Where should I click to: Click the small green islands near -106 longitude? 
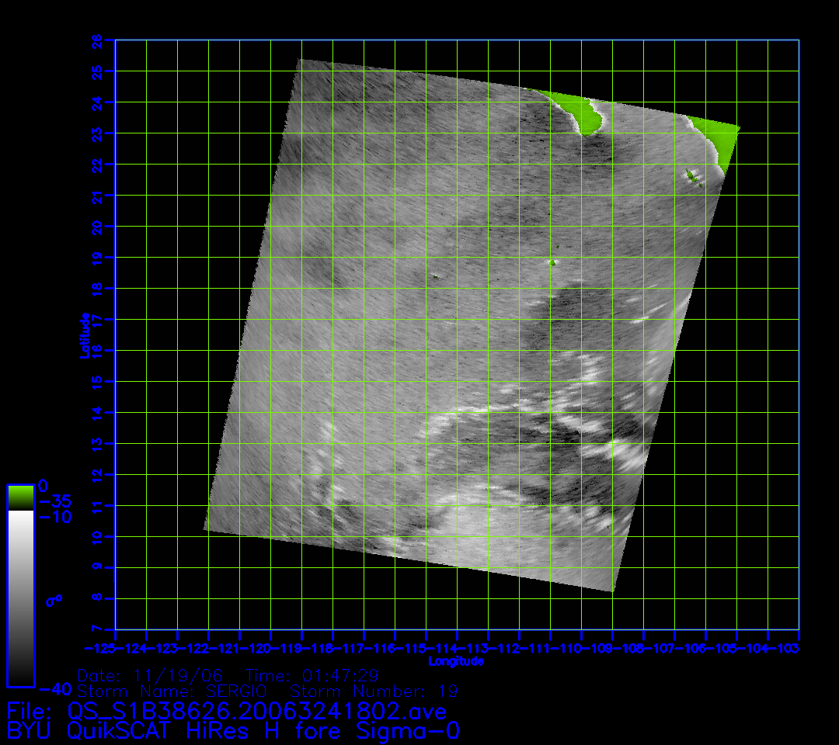coord(691,177)
